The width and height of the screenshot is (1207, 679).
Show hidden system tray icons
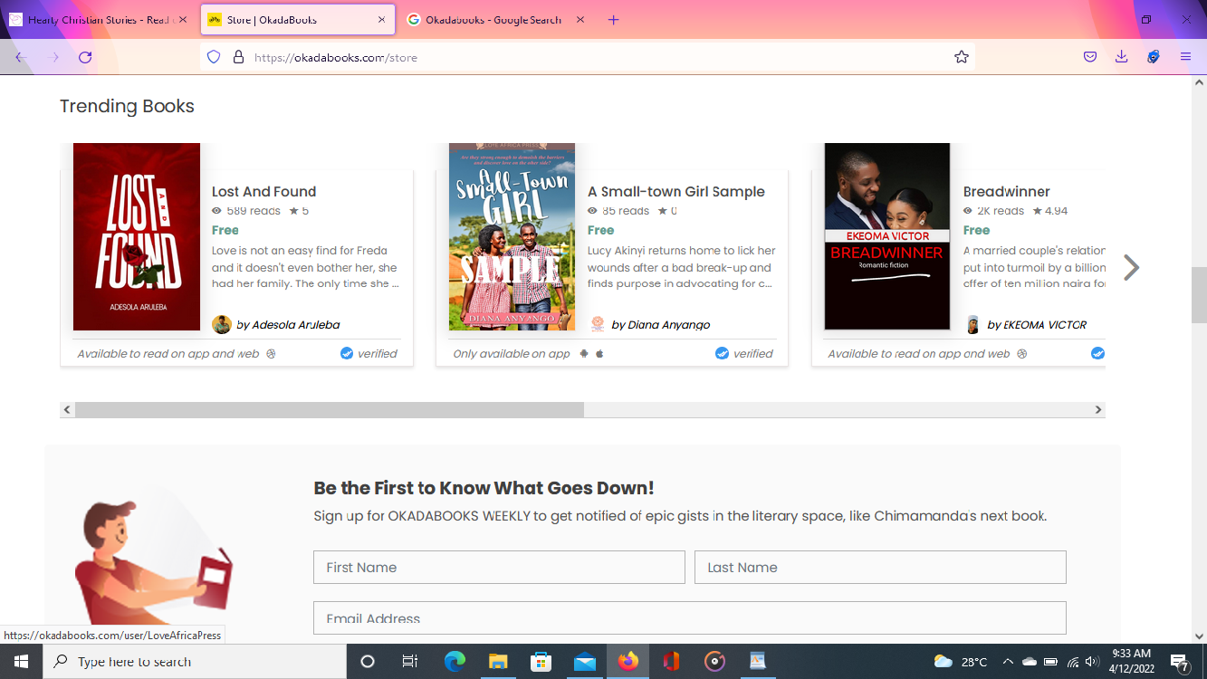pos(1007,662)
